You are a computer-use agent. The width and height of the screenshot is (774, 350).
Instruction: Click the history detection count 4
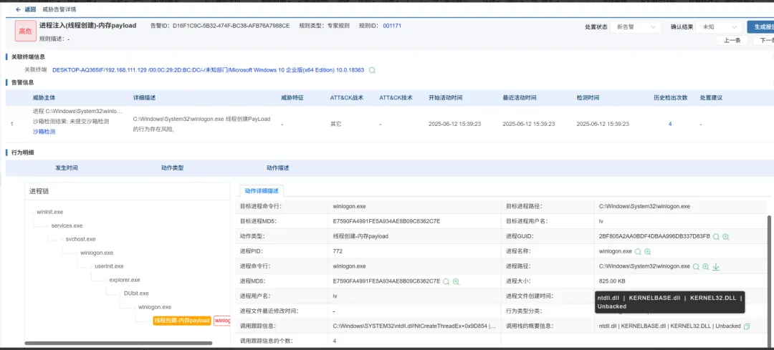(x=670, y=124)
